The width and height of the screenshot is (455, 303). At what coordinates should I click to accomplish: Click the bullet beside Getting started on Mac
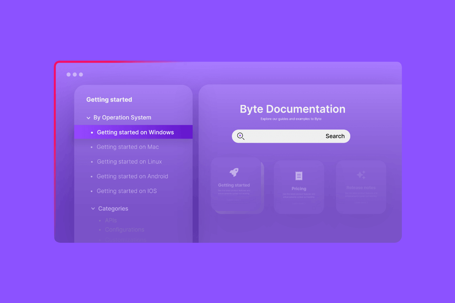click(x=92, y=147)
